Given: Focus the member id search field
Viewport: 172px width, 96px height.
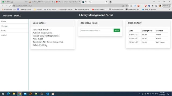Looking at the screenshot, I should (x=97, y=30).
